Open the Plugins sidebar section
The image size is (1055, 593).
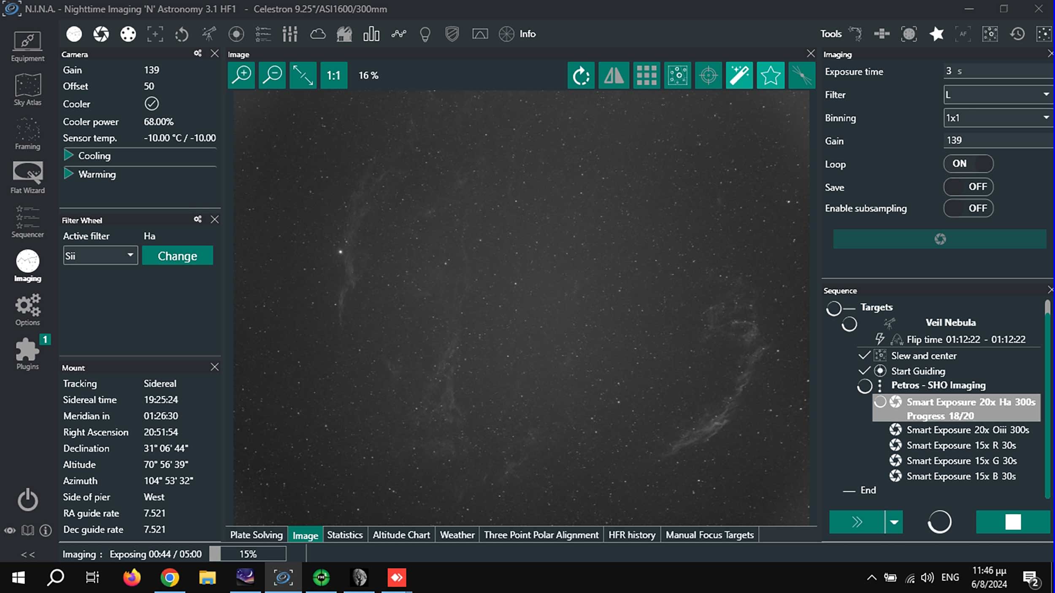pos(27,353)
